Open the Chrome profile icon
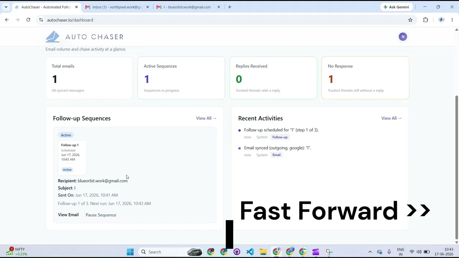 point(441,20)
